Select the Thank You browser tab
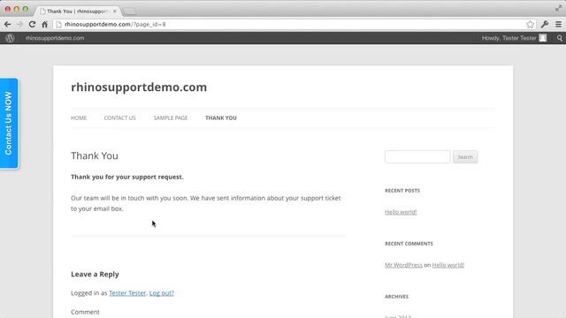Viewport: 566px width, 318px height. [77, 11]
